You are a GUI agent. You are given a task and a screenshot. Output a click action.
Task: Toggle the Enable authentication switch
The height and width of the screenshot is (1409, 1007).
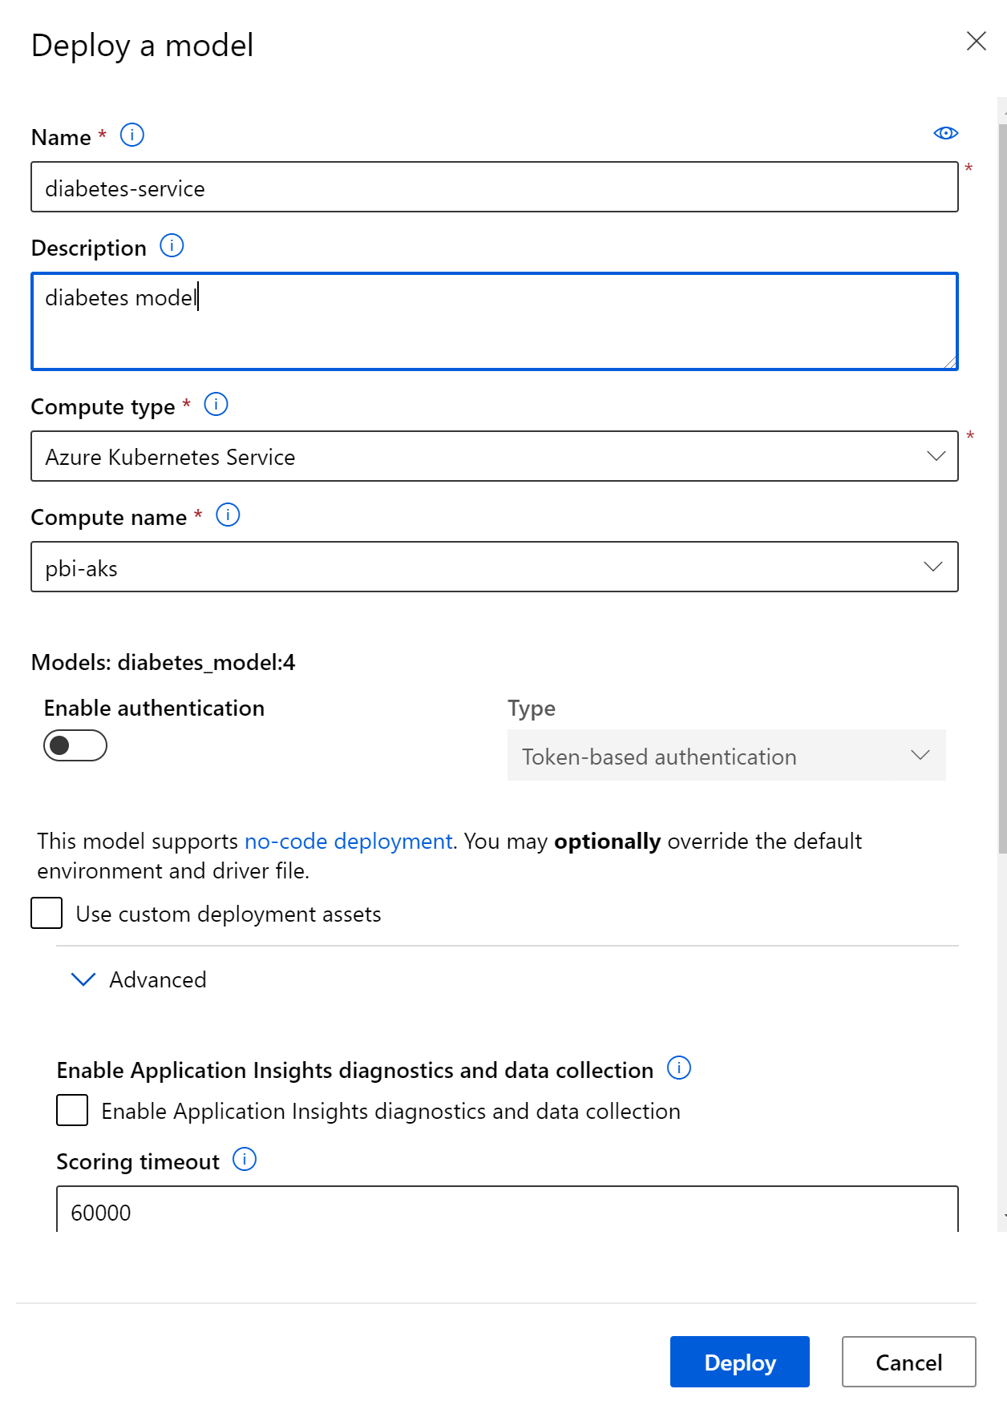[x=75, y=745]
